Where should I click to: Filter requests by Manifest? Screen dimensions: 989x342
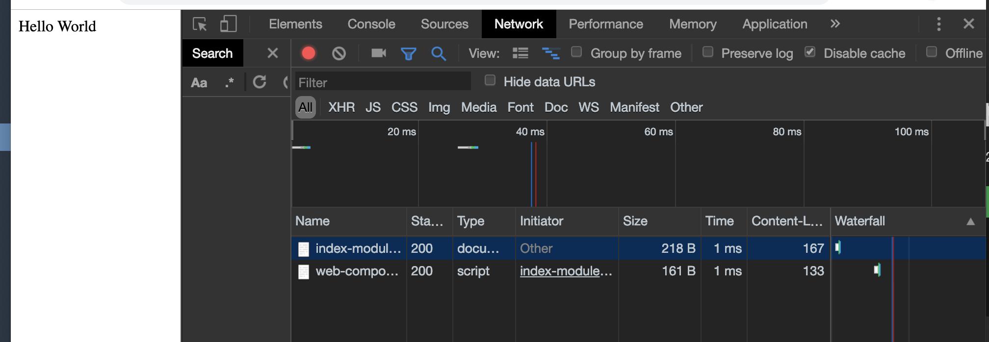click(634, 107)
